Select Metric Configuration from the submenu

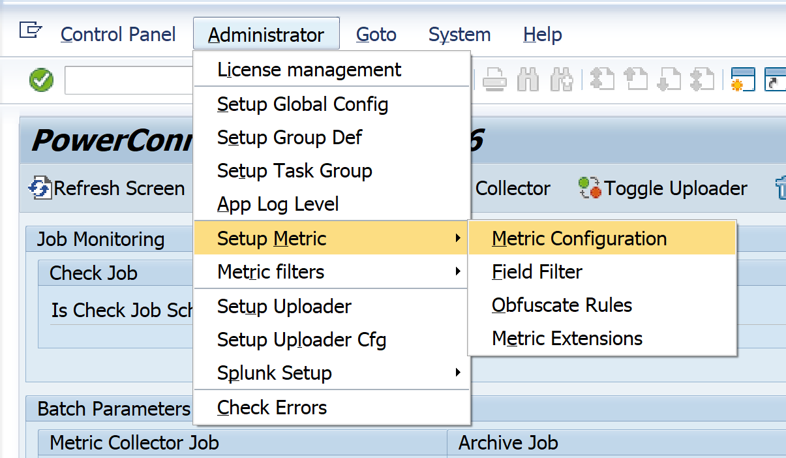(x=579, y=238)
